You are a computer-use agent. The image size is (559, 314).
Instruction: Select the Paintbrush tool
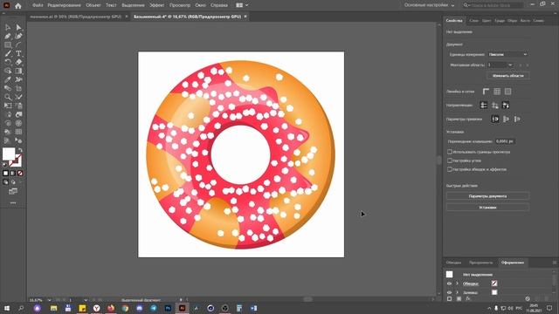pos(8,53)
